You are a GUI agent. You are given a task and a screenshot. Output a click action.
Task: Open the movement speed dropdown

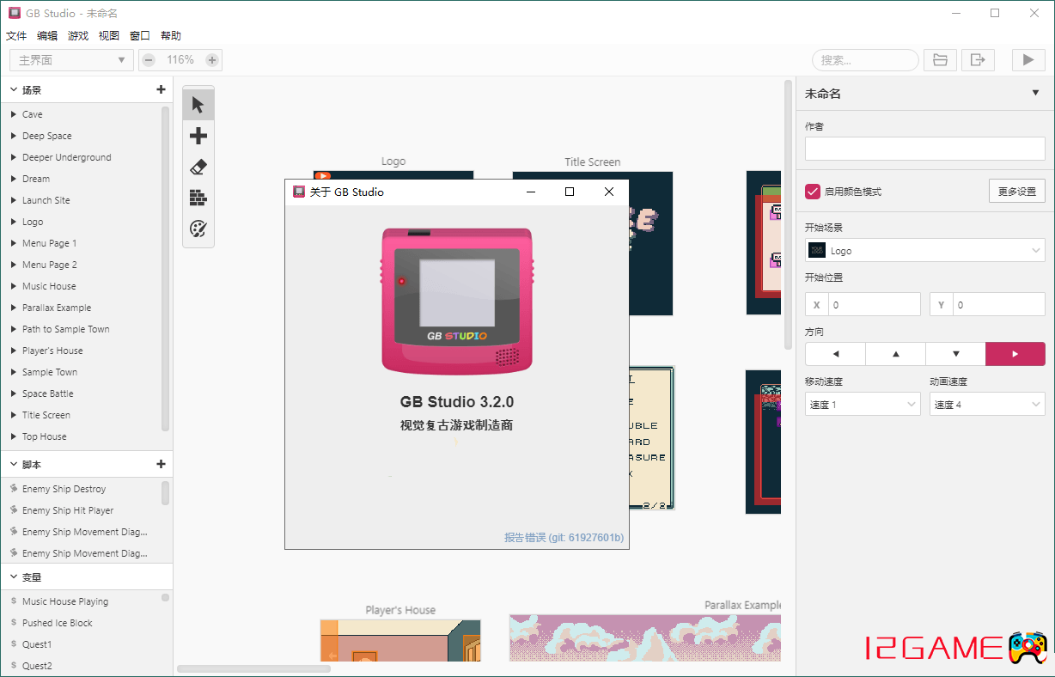tap(863, 405)
